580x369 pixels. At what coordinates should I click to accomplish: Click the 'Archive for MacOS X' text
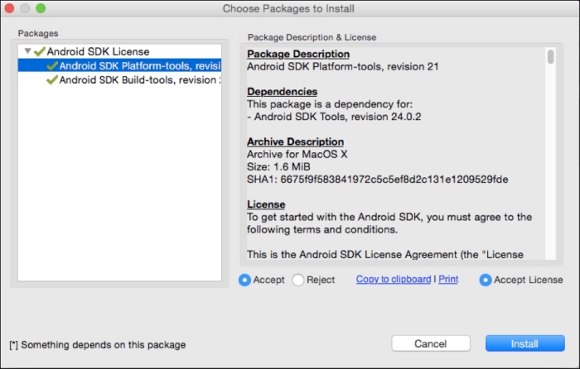(297, 154)
